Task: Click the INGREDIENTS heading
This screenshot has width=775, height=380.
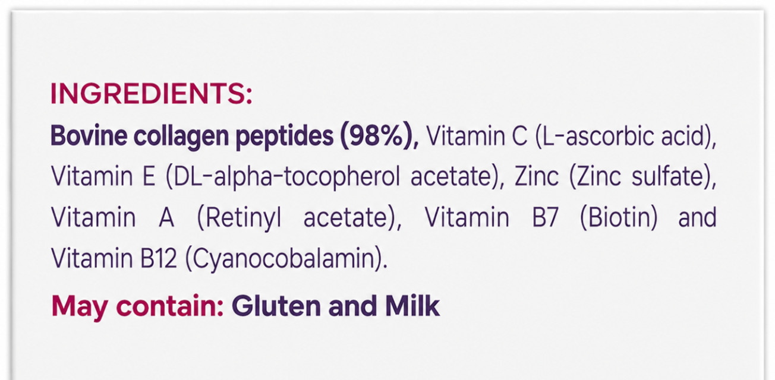Action: click(152, 95)
